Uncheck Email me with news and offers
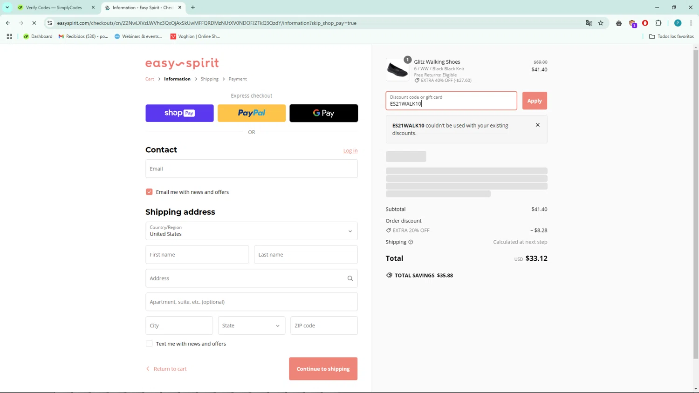699x393 pixels. coord(149,192)
